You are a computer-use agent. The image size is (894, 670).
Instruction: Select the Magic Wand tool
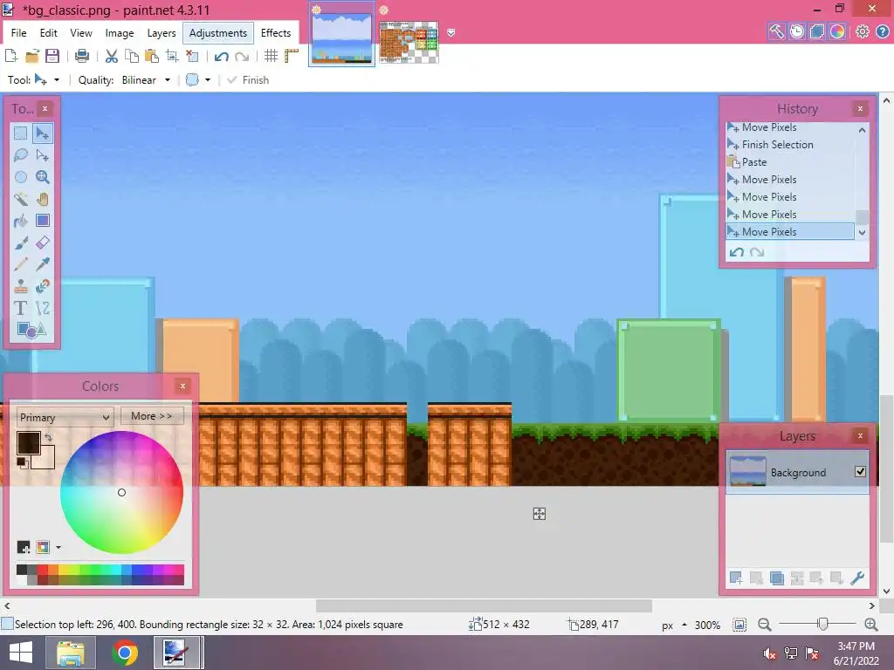coord(21,199)
